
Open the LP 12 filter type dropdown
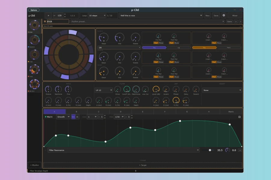click(x=104, y=90)
